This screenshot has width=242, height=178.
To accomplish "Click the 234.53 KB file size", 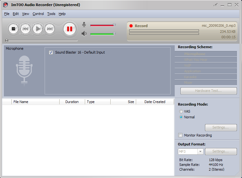I will (228, 32).
